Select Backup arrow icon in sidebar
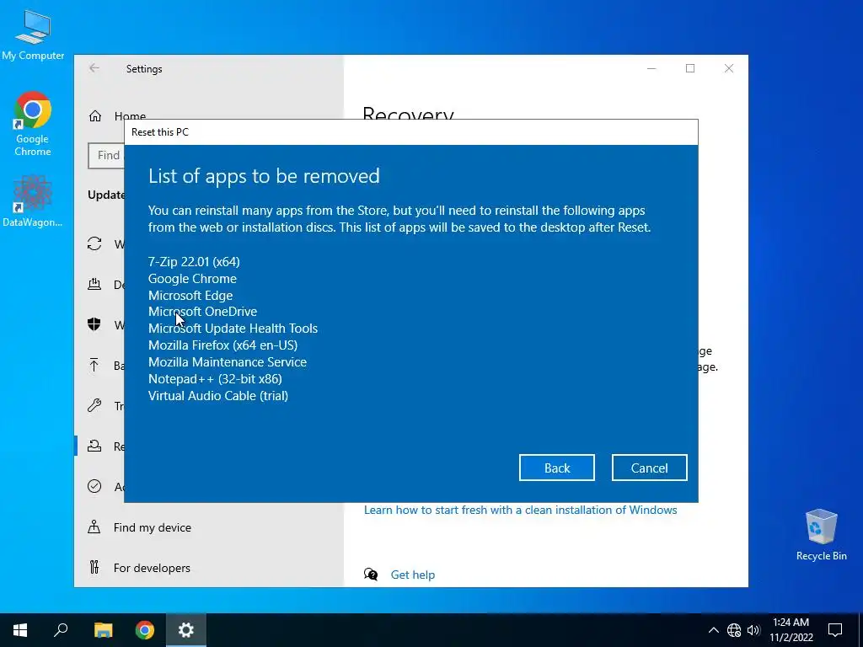 (x=94, y=365)
